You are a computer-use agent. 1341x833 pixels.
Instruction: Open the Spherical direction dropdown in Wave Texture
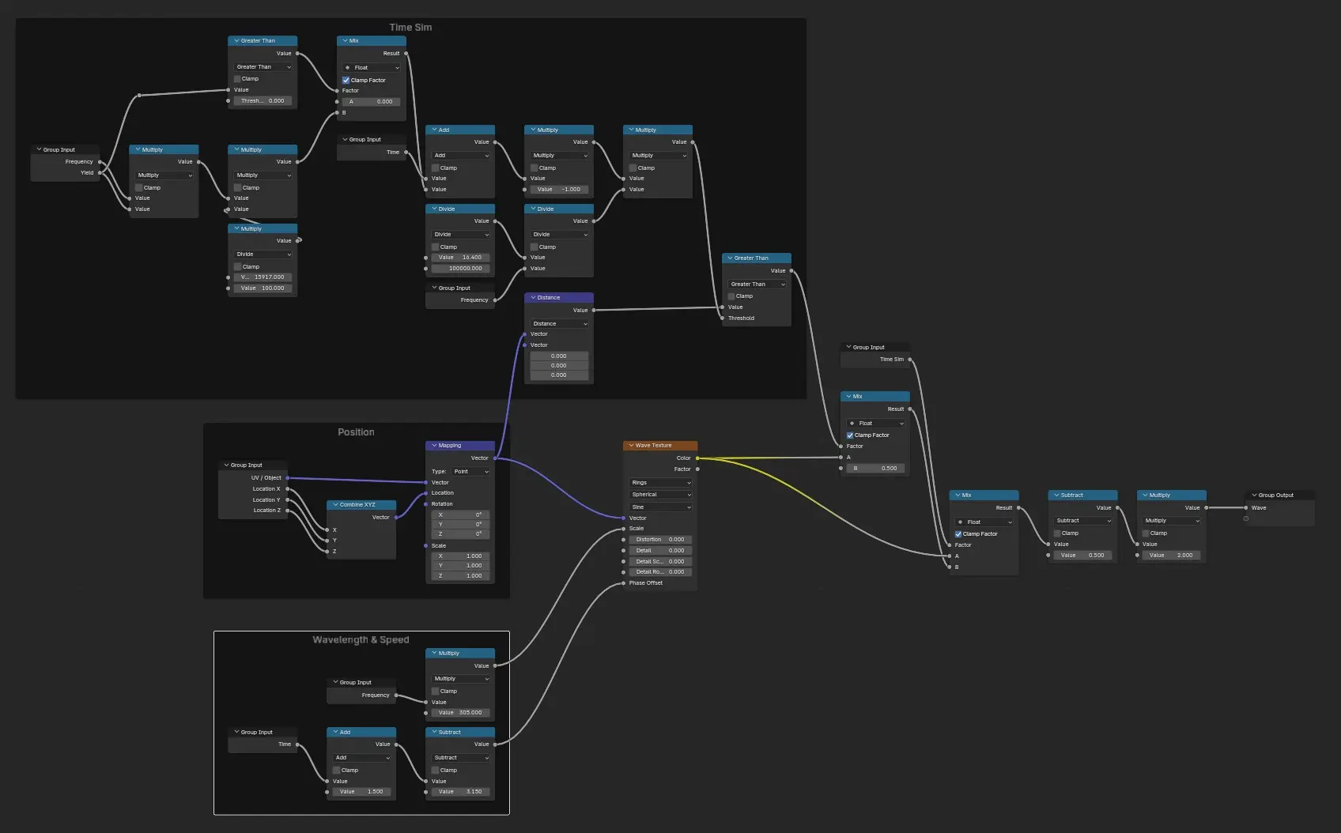[x=660, y=495]
